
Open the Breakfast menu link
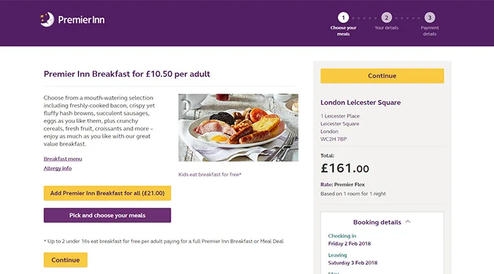[x=63, y=159]
